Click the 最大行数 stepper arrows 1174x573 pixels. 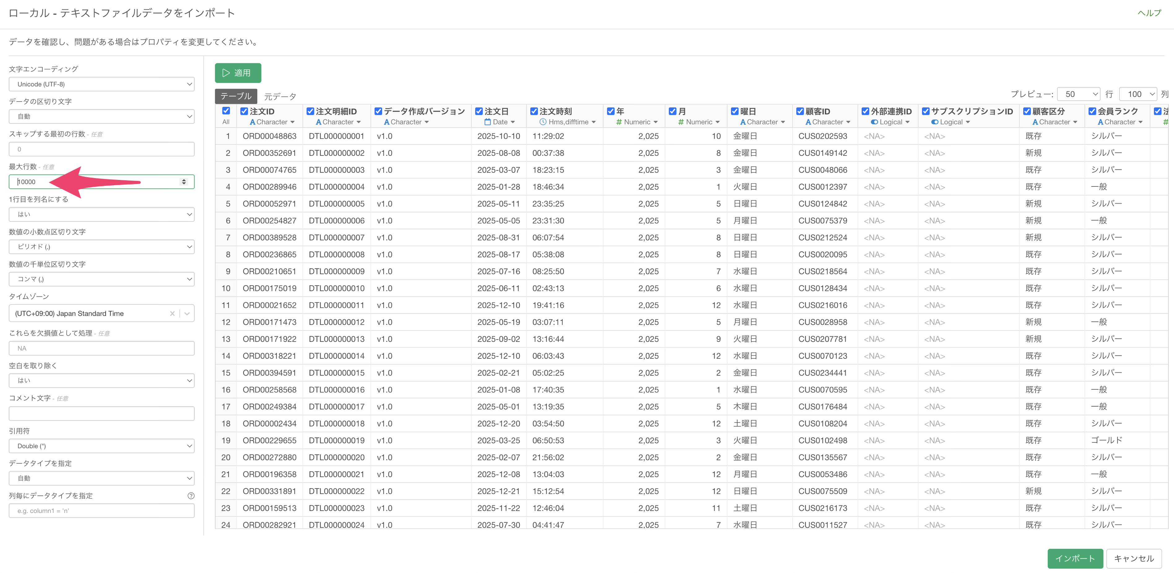pos(184,182)
